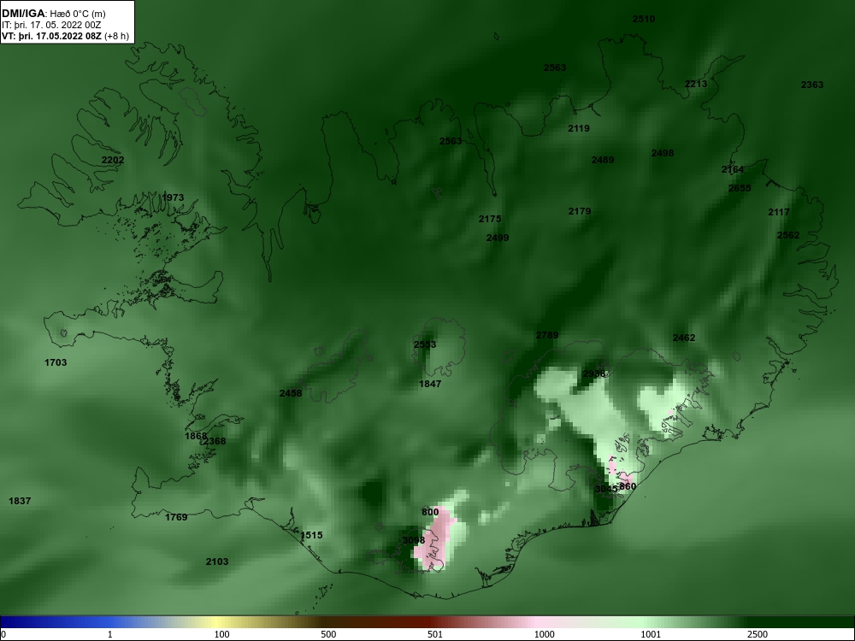Click map value 2164

point(733,169)
